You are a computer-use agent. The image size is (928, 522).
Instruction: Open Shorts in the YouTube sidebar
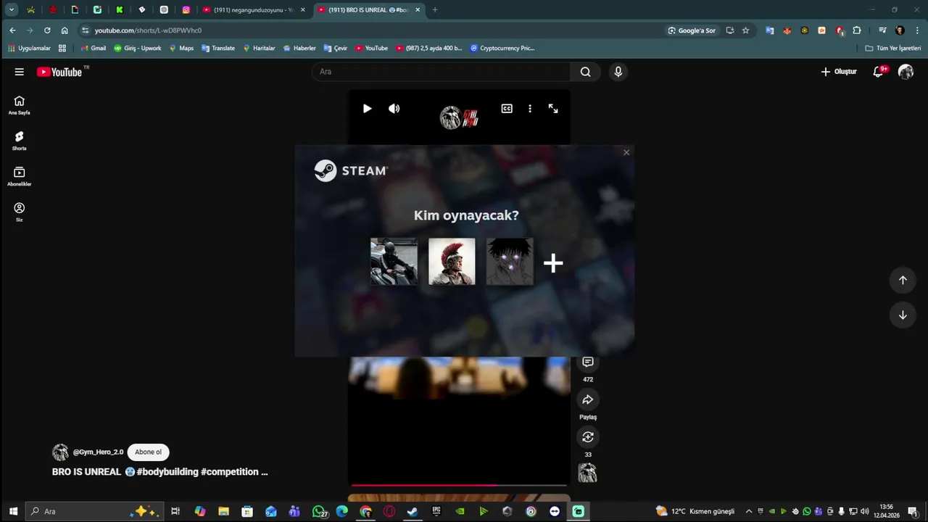(20, 141)
